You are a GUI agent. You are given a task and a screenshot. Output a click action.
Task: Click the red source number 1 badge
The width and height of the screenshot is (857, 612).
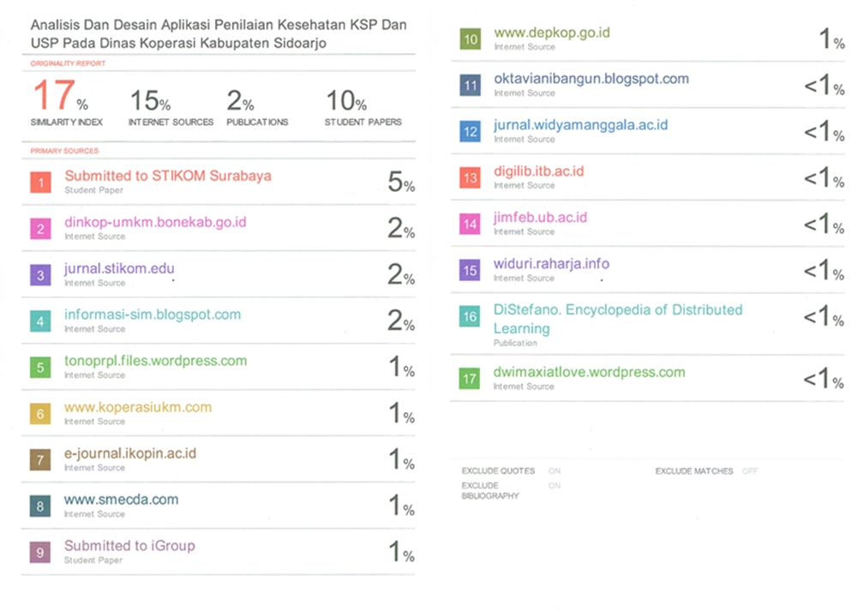coord(39,182)
